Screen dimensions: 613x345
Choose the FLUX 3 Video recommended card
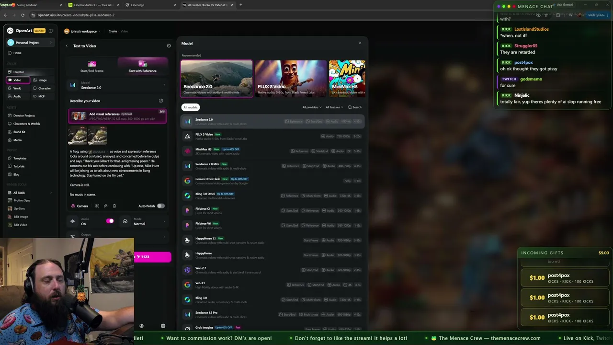[291, 79]
